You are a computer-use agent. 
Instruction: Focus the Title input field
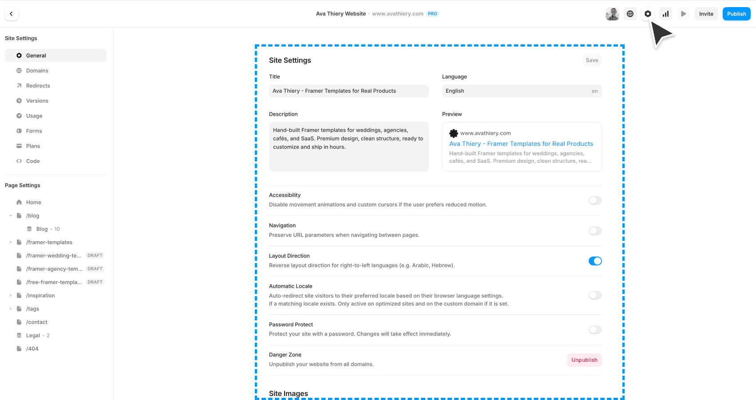pyautogui.click(x=349, y=91)
